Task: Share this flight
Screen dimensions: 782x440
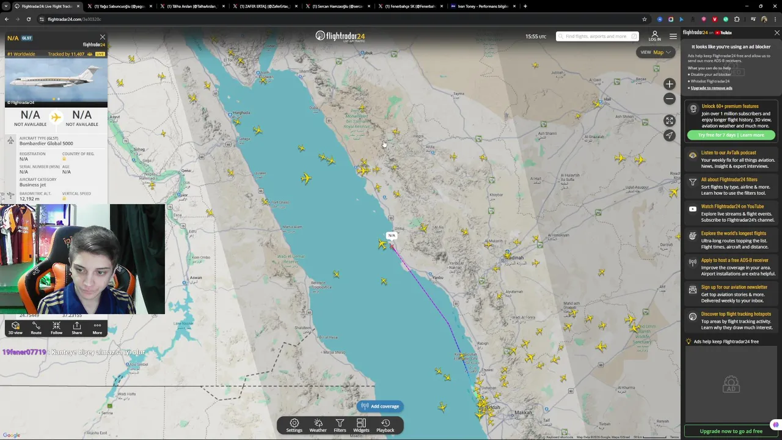Action: pos(76,328)
